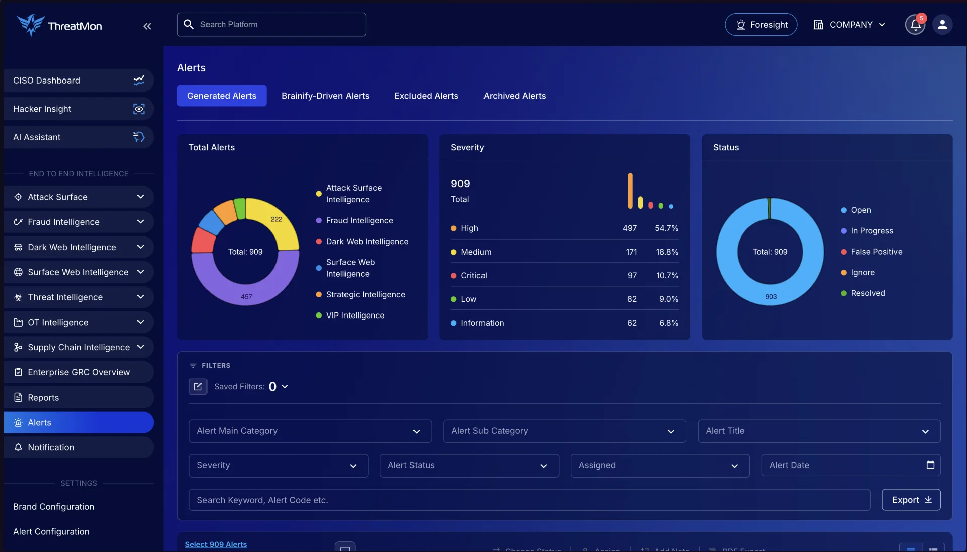This screenshot has width=967, height=552.
Task: Click the Search Platform input field
Action: (x=271, y=24)
